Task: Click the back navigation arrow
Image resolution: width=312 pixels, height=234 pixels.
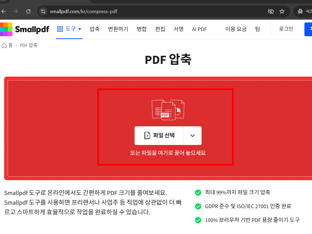Action: [3, 11]
